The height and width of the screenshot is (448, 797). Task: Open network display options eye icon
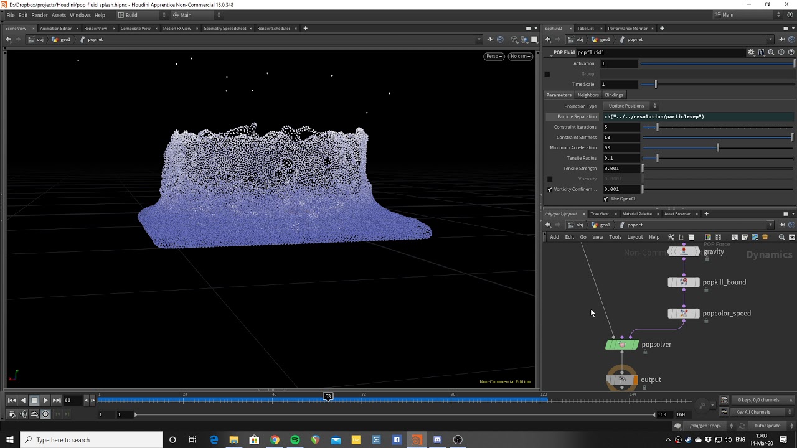click(x=792, y=237)
